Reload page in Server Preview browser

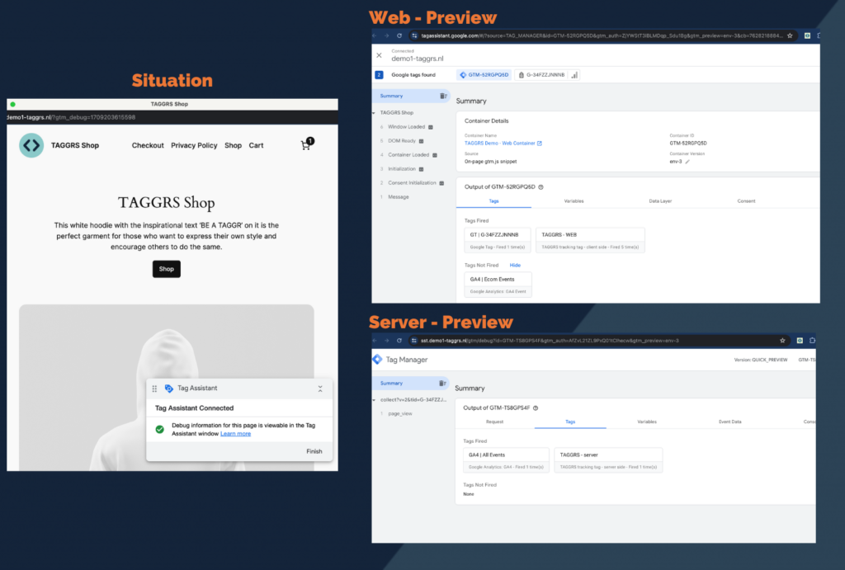tap(399, 341)
